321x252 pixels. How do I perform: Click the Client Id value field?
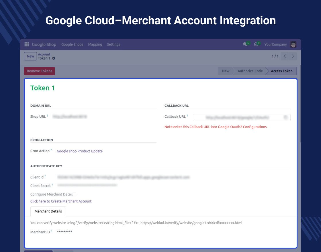coord(123,177)
